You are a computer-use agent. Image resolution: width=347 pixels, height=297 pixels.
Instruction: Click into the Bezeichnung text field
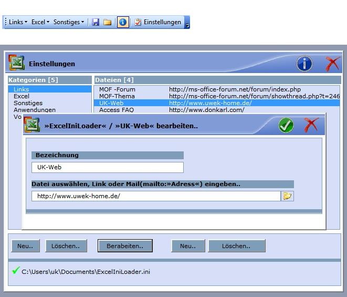point(107,167)
